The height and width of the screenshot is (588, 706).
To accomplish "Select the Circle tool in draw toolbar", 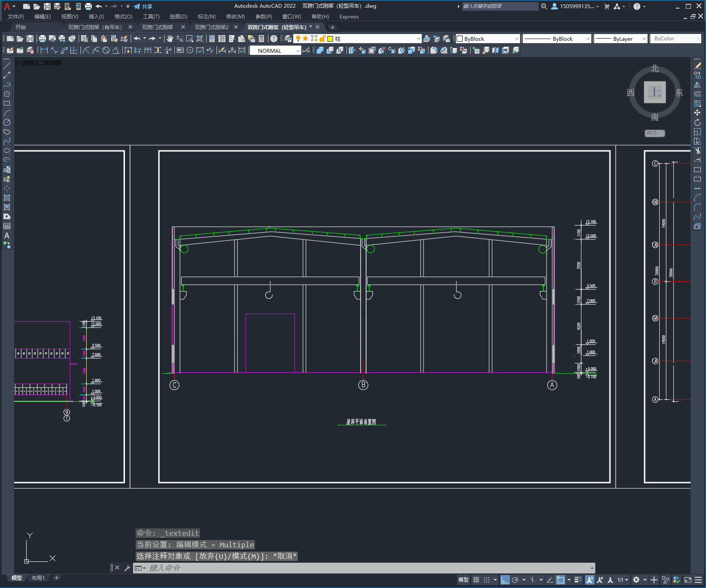I will coord(7,122).
